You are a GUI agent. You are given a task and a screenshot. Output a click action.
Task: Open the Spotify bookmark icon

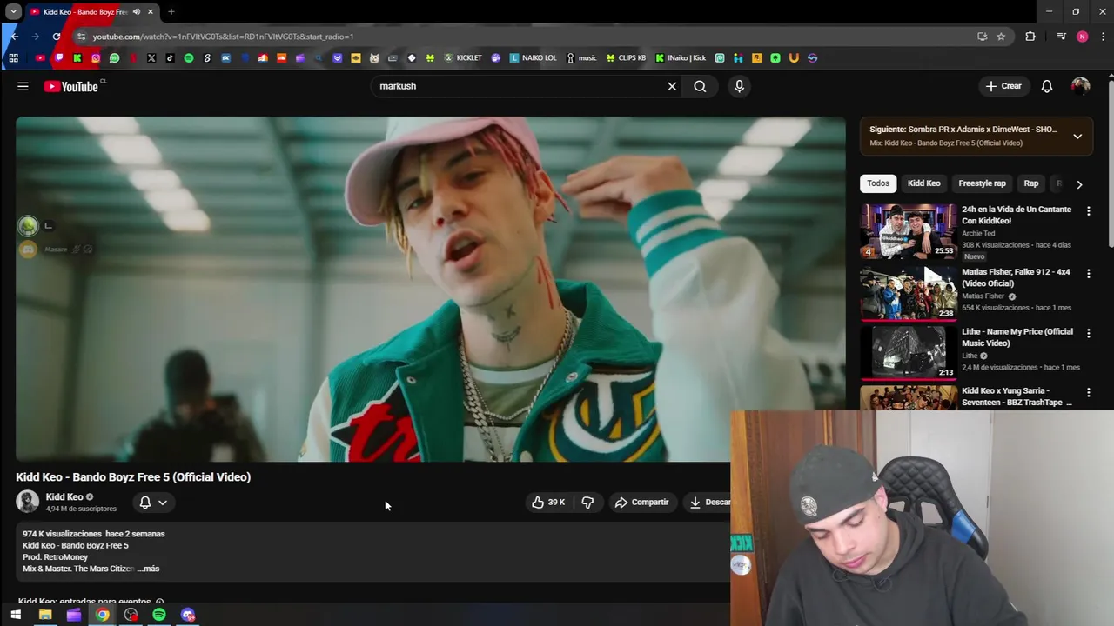point(189,58)
